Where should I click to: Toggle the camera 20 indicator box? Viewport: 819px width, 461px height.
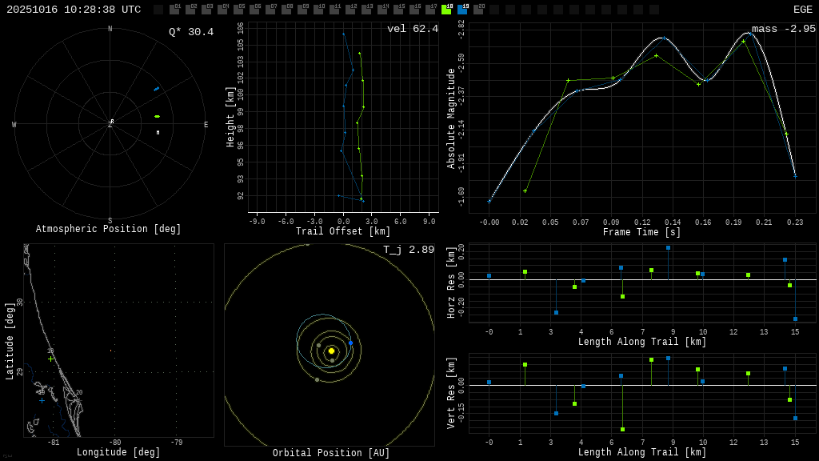click(x=478, y=10)
